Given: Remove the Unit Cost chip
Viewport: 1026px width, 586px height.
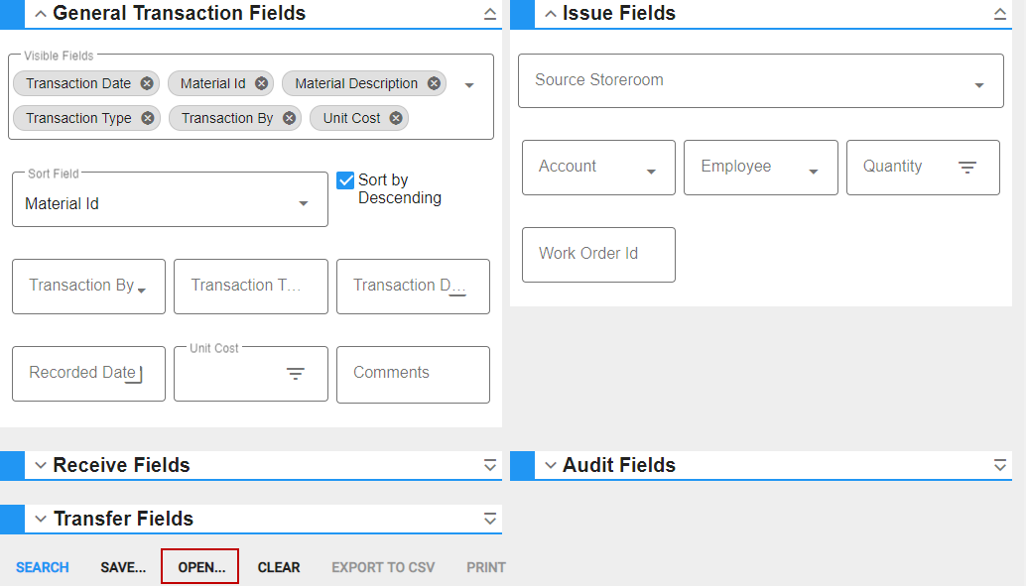Looking at the screenshot, I should tap(396, 118).
